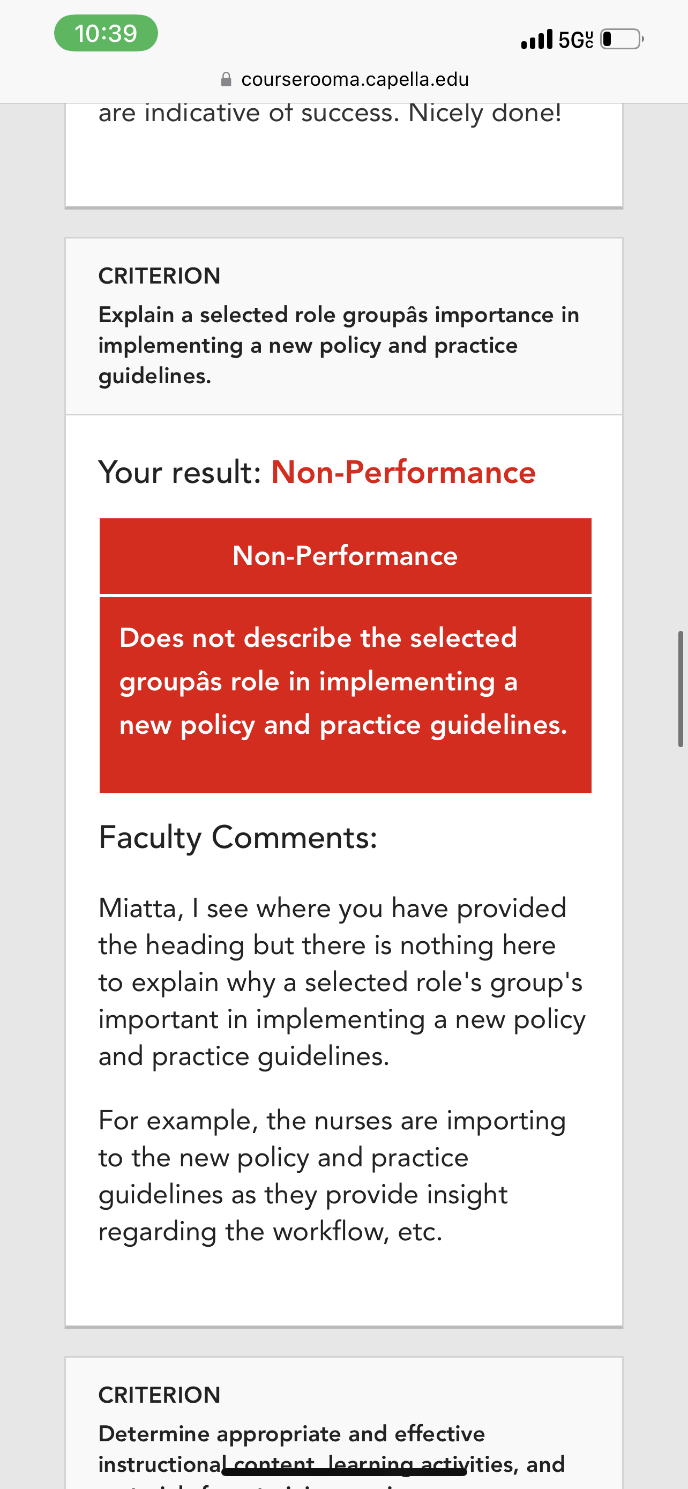The width and height of the screenshot is (688, 1489).
Task: Tap the red Non-Performance result text
Action: 403,472
